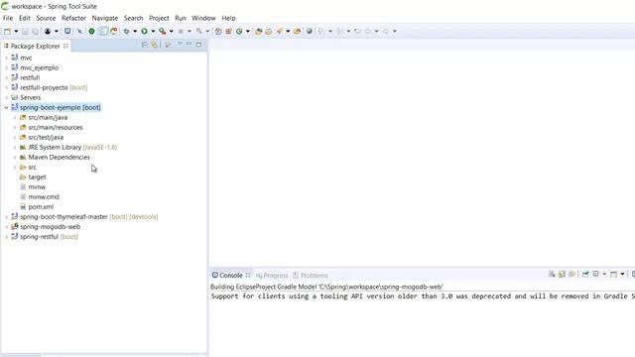This screenshot has height=357, width=635.
Task: Click the Clear Console icon
Action: point(552,274)
